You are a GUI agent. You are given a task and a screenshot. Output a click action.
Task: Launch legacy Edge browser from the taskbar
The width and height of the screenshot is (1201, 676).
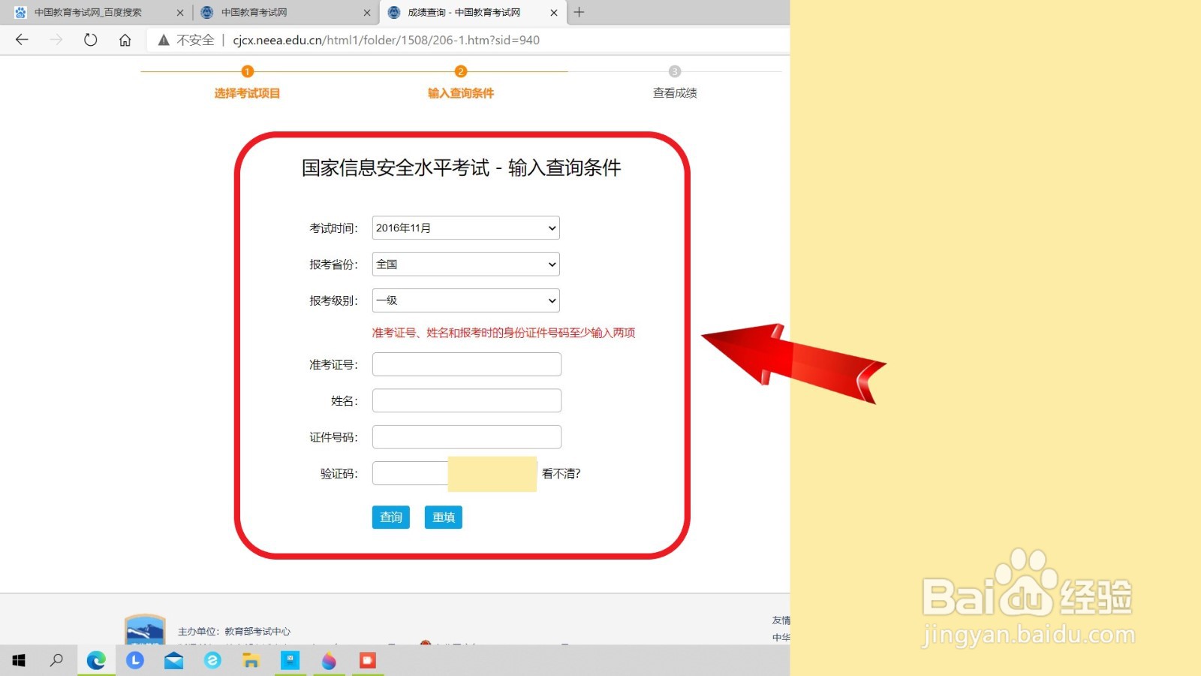point(212,661)
